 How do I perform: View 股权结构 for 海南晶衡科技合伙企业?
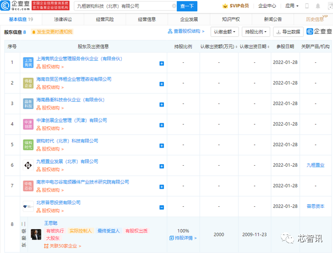coord(50,108)
